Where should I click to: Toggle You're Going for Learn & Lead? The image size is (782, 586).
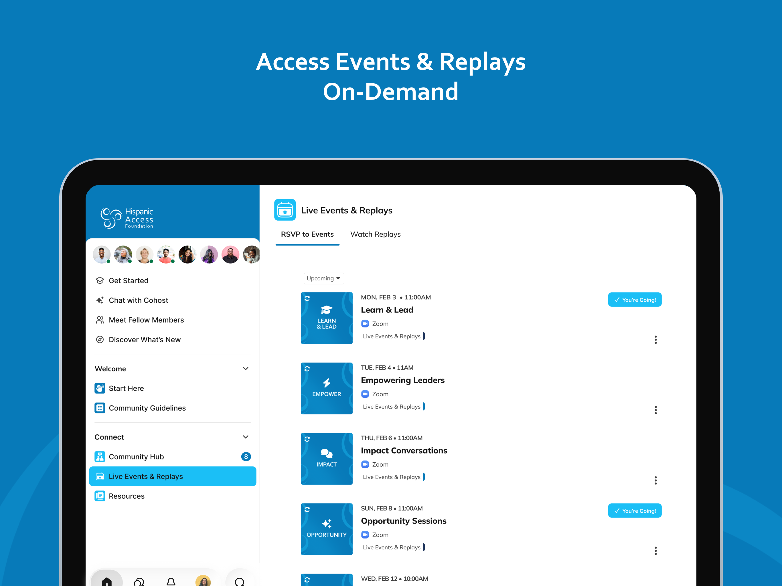tap(635, 300)
